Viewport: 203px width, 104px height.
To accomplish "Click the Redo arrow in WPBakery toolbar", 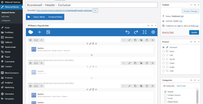I will 136,32.
